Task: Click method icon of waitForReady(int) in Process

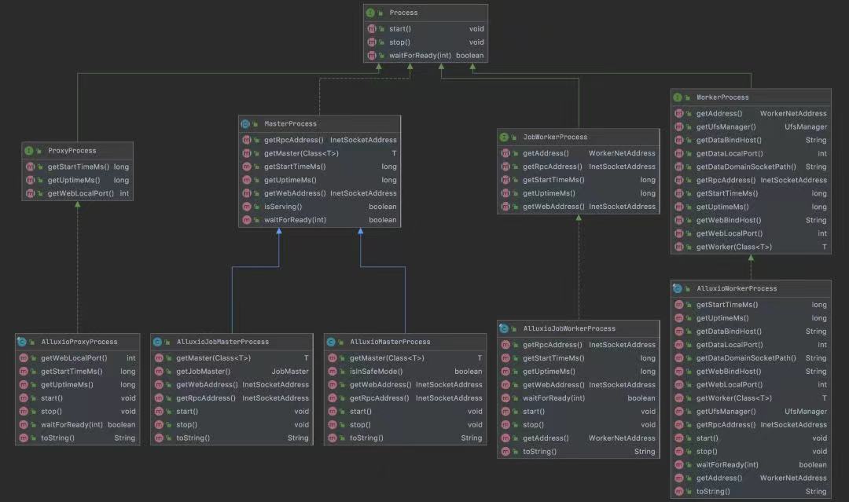Action: [371, 55]
